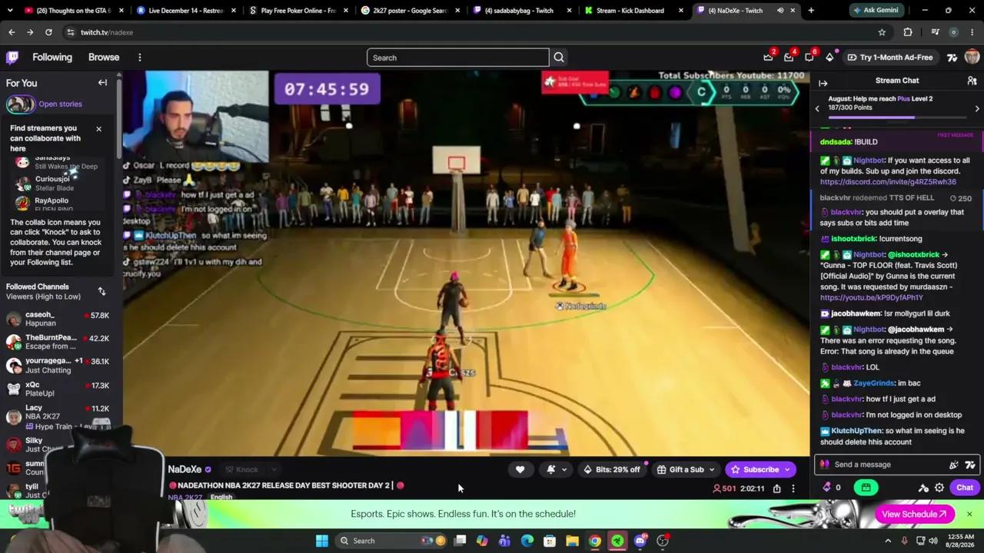This screenshot has height=553, width=984.
Task: Open moderator sword tools icon in chat
Action: (x=923, y=488)
